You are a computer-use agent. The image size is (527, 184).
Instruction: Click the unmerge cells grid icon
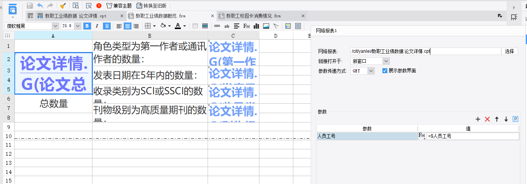pos(205,26)
